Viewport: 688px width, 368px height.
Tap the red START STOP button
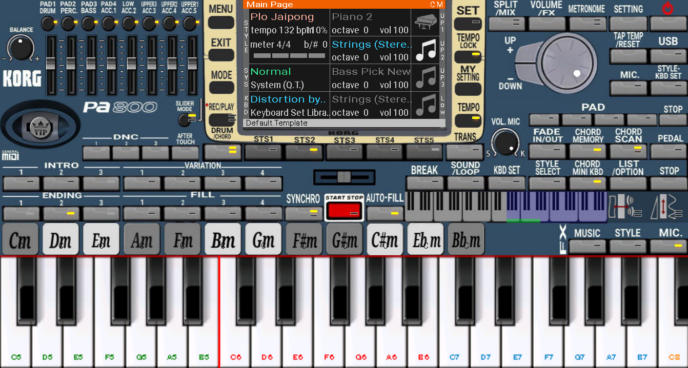click(x=345, y=210)
